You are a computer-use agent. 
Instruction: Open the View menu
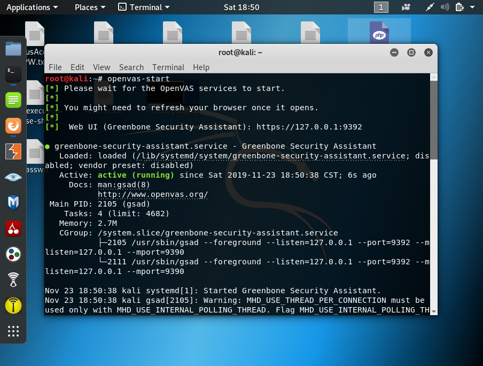[x=102, y=67]
